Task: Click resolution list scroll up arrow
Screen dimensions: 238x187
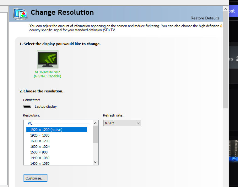Action: (95, 123)
